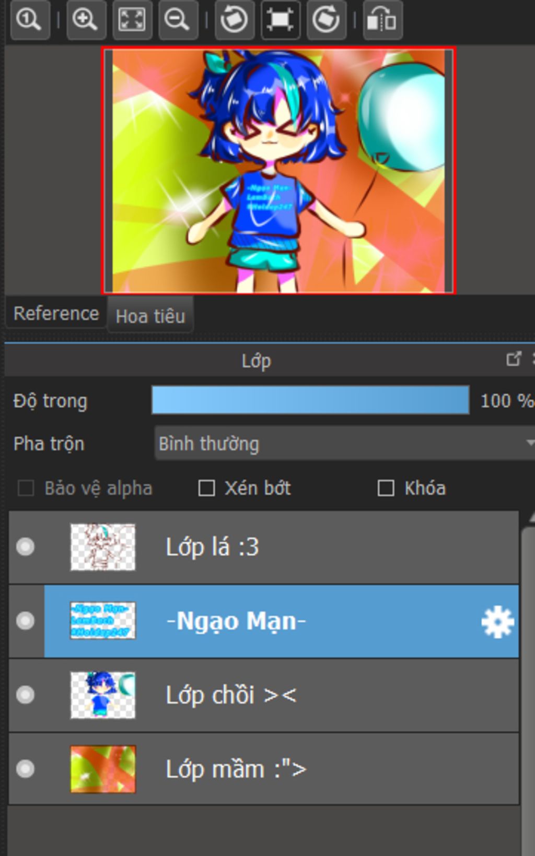Toggle visibility of Lớp mầm layer
535x856 pixels.
(25, 769)
